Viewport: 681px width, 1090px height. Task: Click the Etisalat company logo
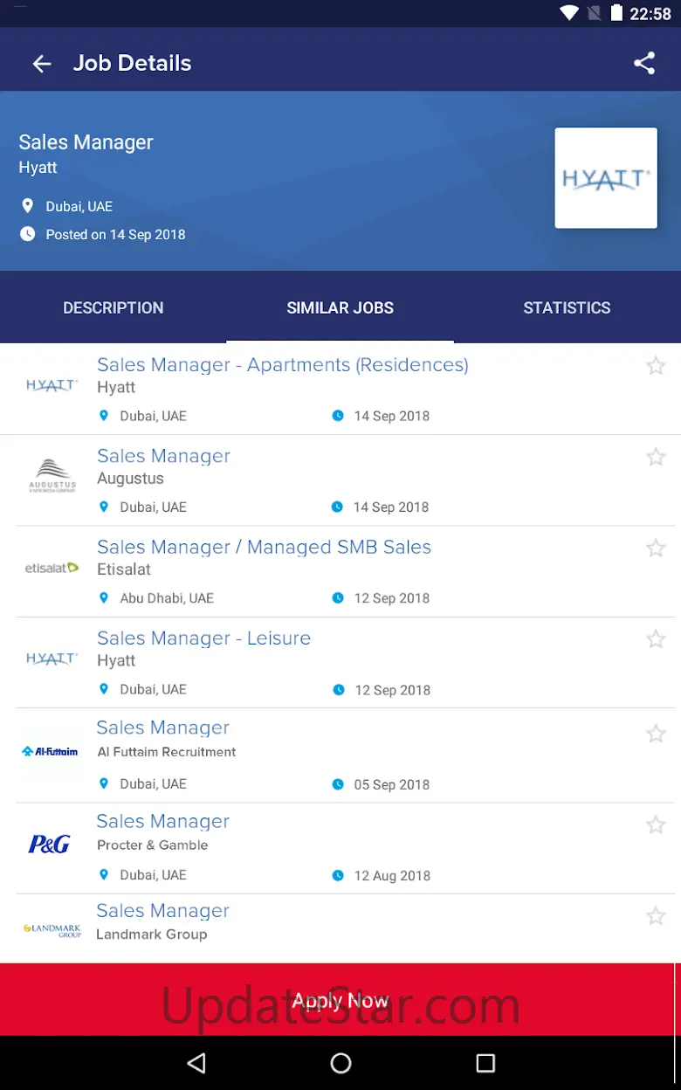tap(52, 568)
